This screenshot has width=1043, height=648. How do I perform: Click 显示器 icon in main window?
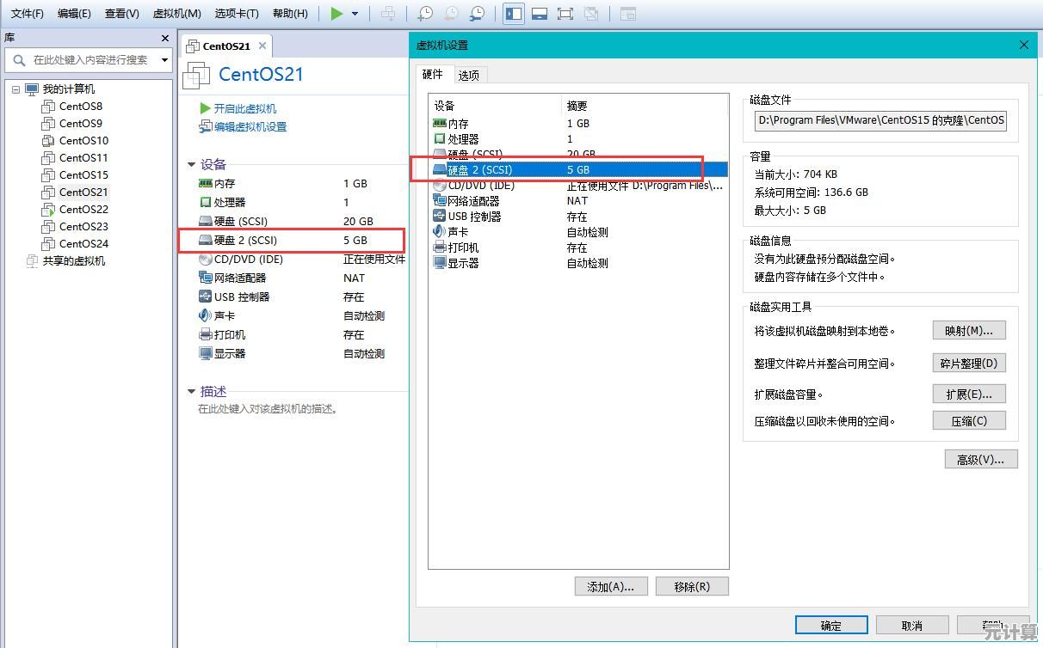tap(205, 353)
